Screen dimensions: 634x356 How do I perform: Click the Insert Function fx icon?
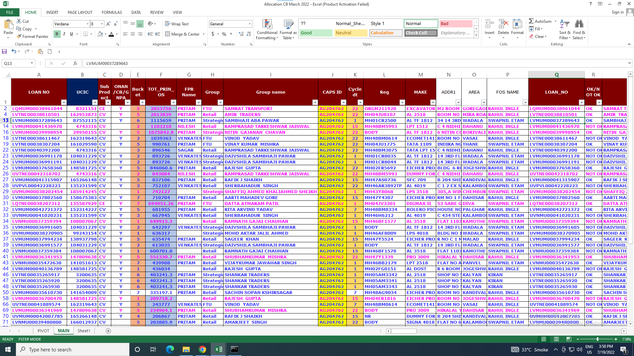pyautogui.click(x=75, y=63)
